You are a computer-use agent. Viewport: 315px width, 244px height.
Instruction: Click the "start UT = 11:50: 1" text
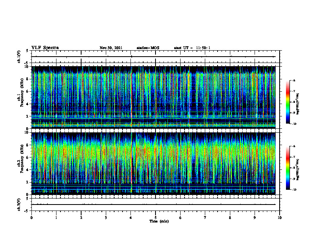[192, 48]
